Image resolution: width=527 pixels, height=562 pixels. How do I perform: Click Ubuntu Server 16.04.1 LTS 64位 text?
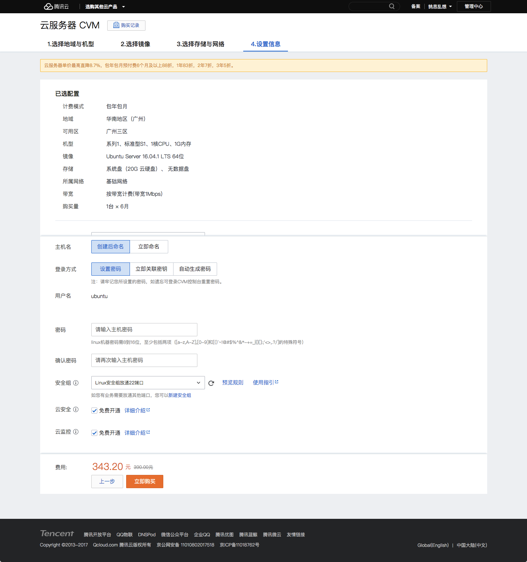[145, 156]
